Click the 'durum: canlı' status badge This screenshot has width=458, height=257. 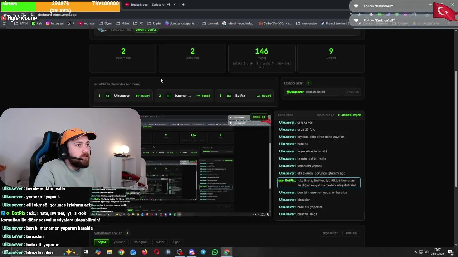(147, 30)
